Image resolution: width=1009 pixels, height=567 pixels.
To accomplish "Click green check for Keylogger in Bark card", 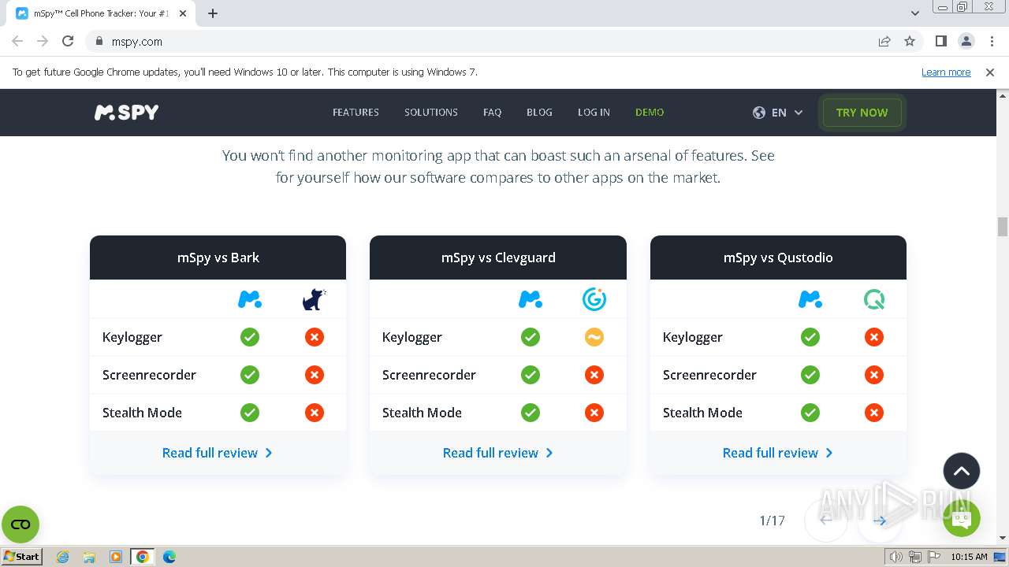I will pyautogui.click(x=250, y=337).
